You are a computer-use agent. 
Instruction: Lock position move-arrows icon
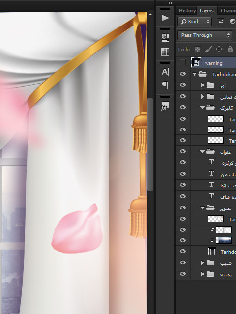(219, 49)
